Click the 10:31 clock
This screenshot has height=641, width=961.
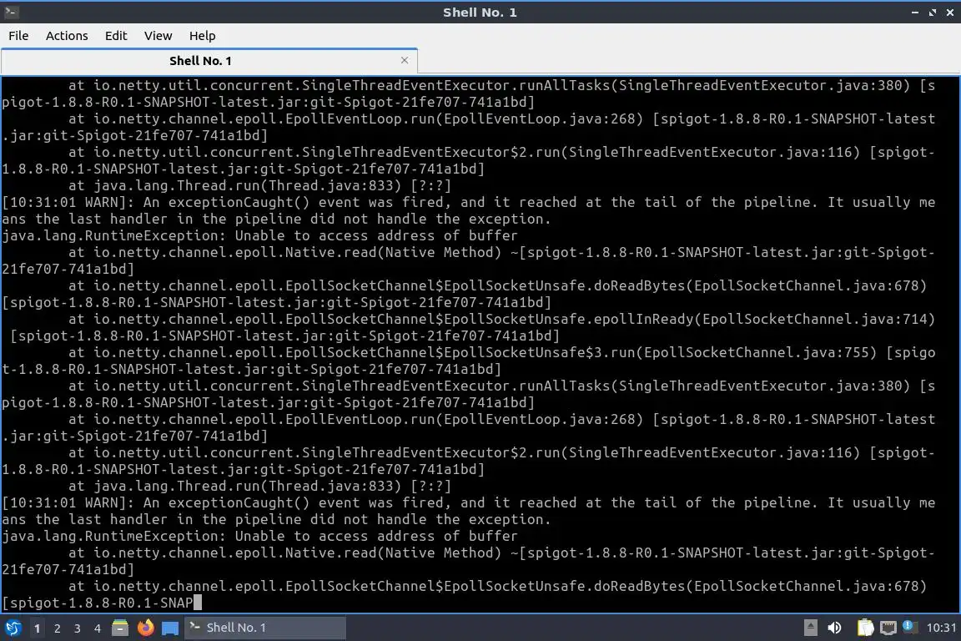click(941, 628)
